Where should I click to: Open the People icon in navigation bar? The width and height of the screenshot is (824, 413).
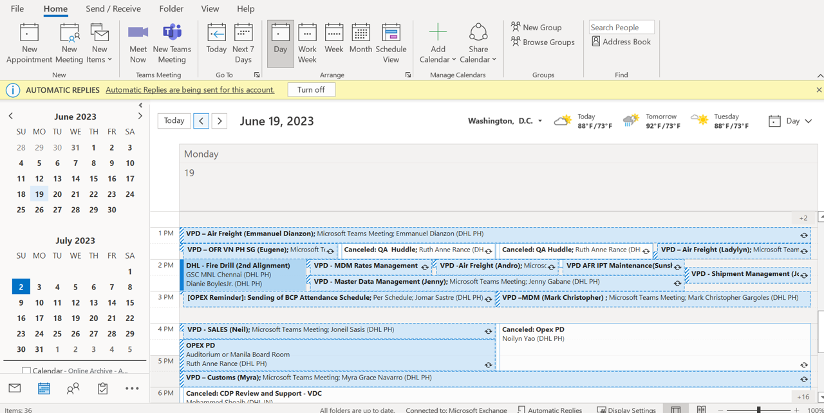click(73, 388)
